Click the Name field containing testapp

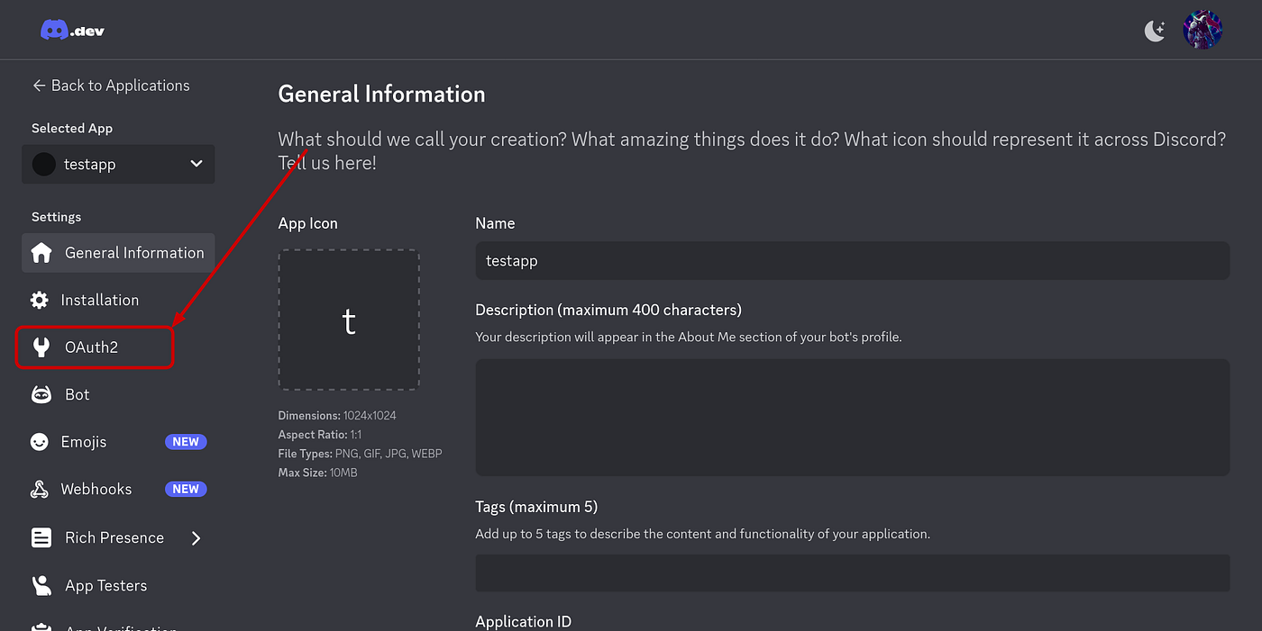pos(852,260)
